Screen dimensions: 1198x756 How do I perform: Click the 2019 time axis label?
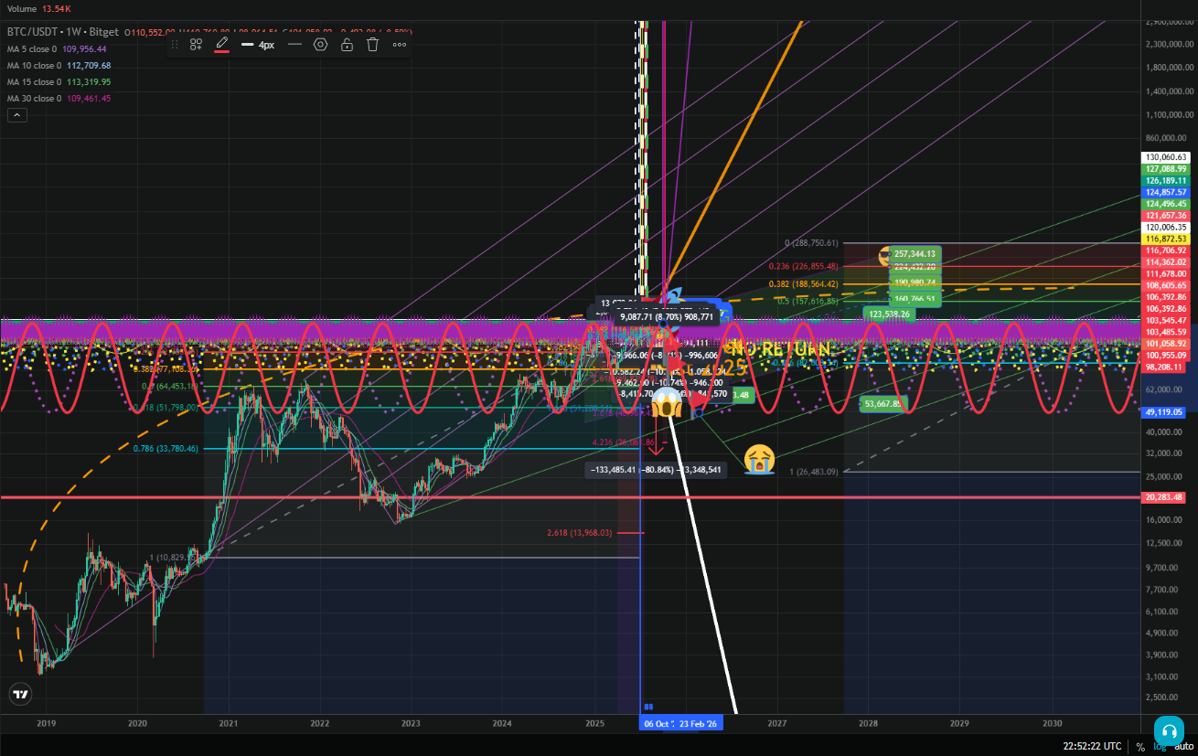click(47, 723)
